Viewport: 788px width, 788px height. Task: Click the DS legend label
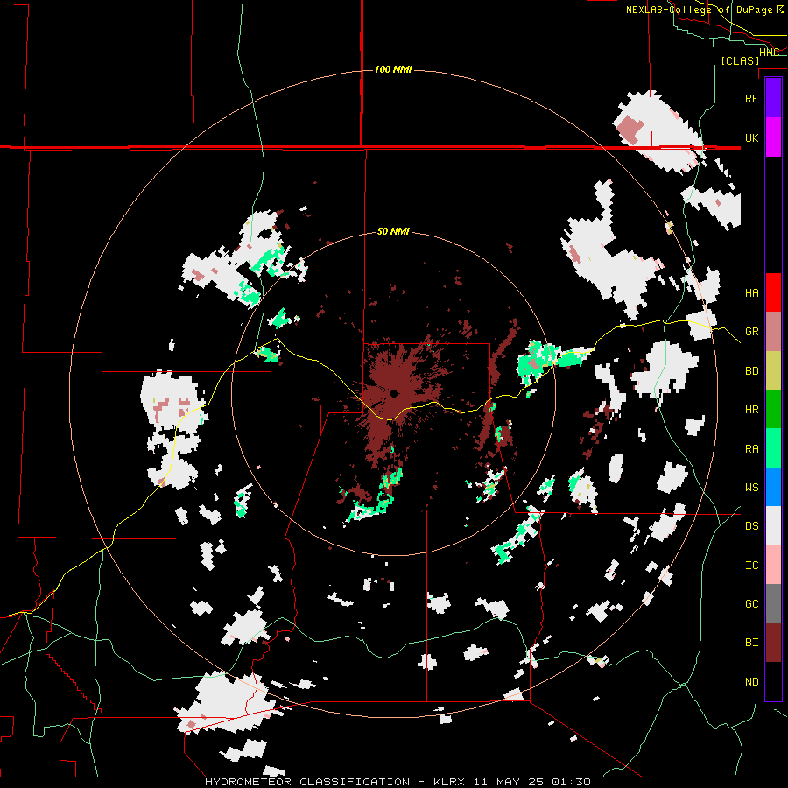point(751,526)
